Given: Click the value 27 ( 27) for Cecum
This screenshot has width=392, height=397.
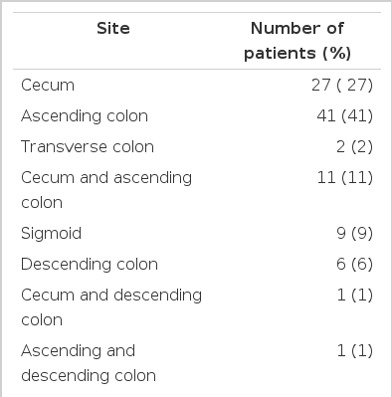Looking at the screenshot, I should coord(342,86).
